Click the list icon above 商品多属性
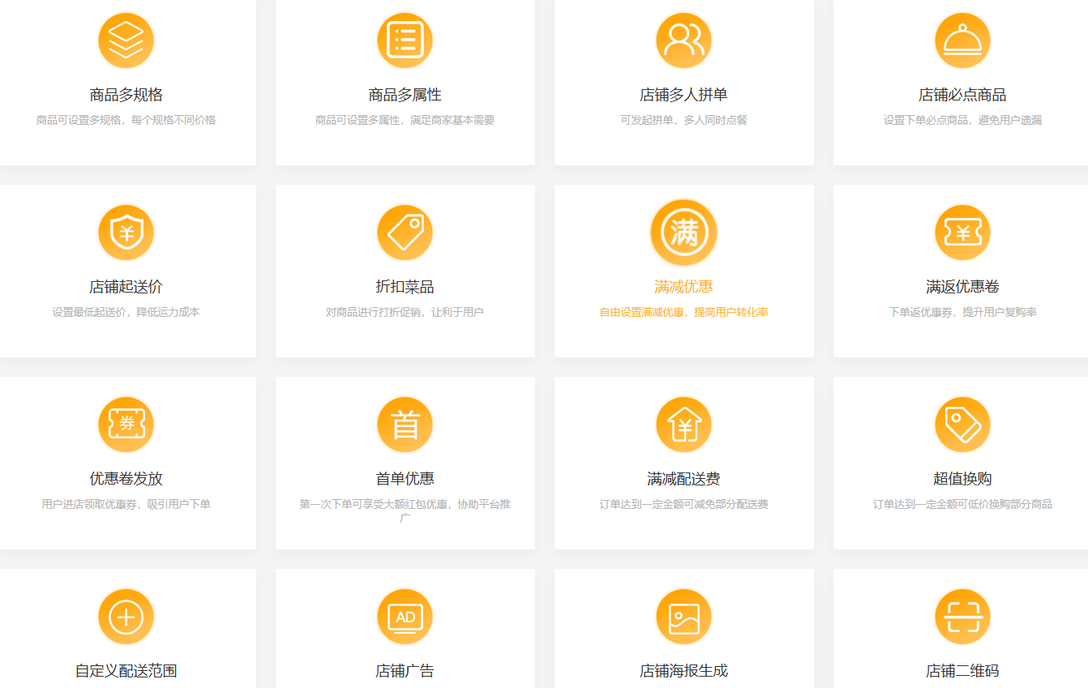 pyautogui.click(x=405, y=41)
